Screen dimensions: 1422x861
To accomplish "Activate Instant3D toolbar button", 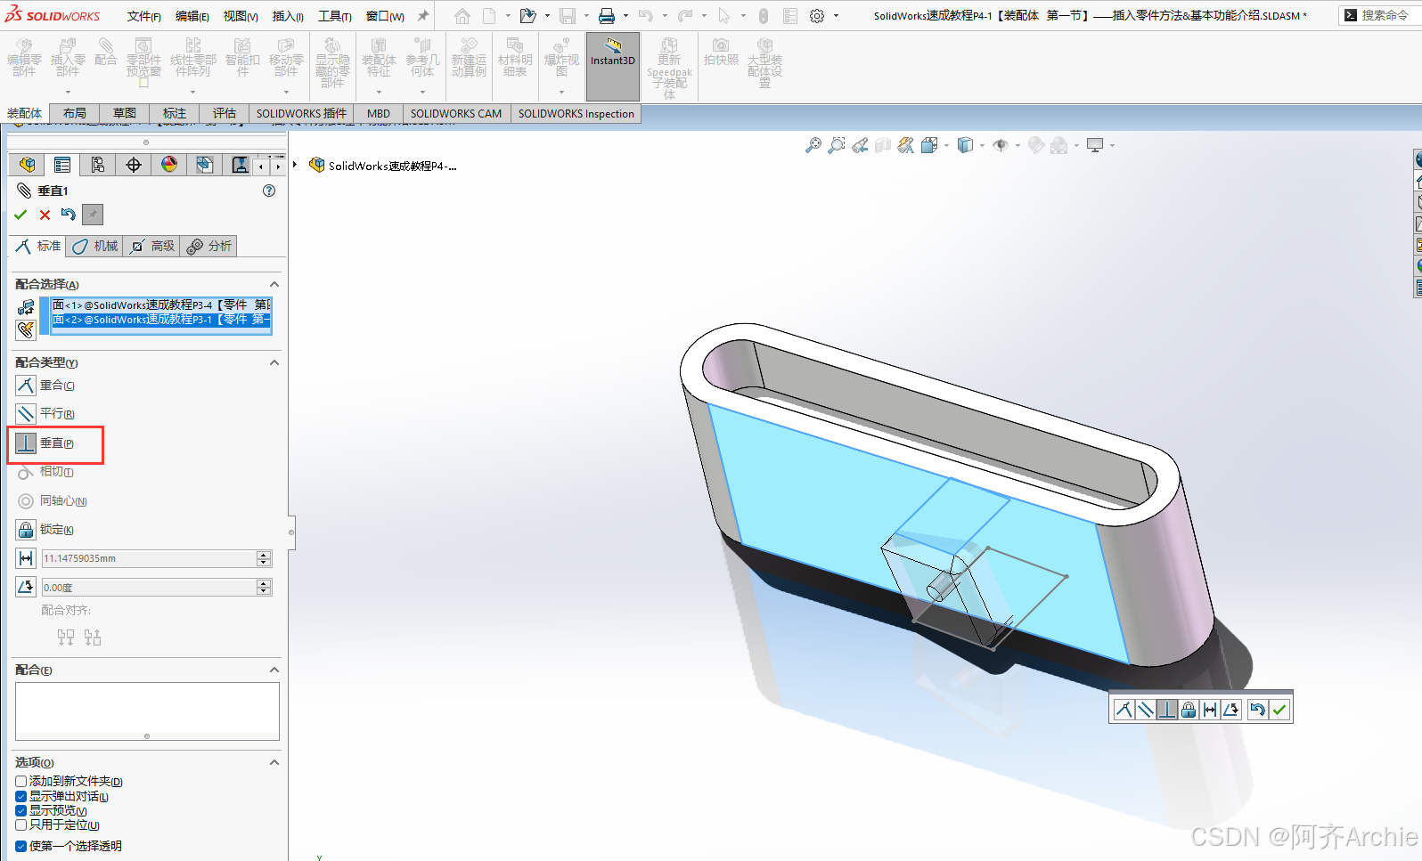I will tap(613, 65).
